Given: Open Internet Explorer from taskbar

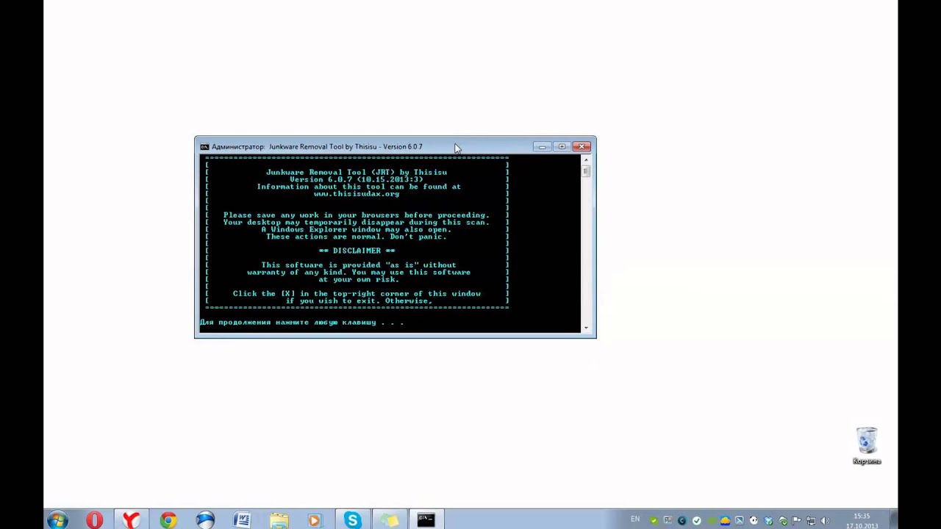Looking at the screenshot, I should [x=205, y=520].
